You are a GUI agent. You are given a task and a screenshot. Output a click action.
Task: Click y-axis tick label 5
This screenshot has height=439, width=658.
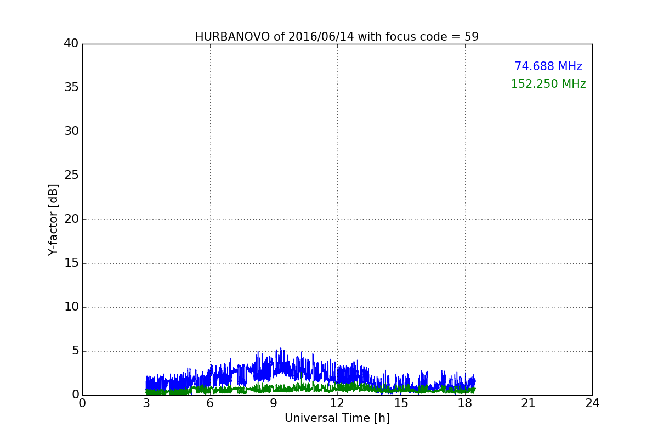(75, 351)
